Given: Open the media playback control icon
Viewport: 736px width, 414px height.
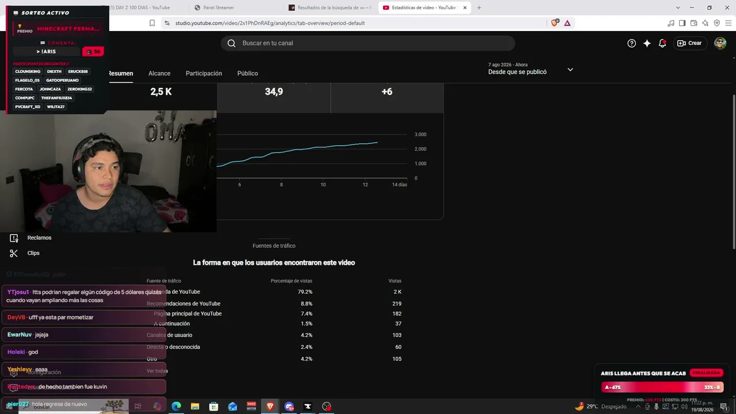Looking at the screenshot, I should (670, 23).
